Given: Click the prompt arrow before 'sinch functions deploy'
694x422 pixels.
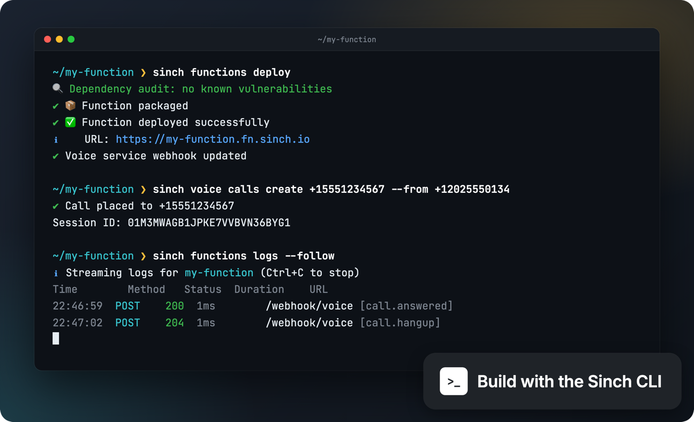Looking at the screenshot, I should [143, 72].
